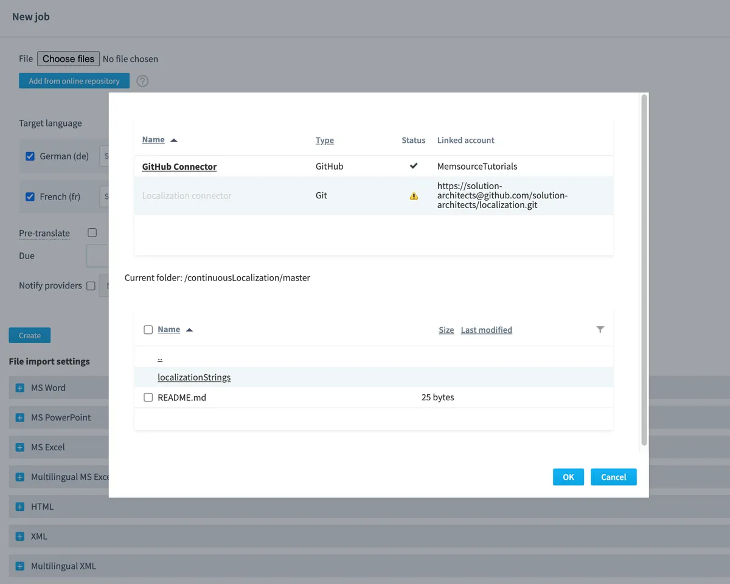Click the localization.git linked account URL
Image resolution: width=730 pixels, height=584 pixels.
(x=502, y=195)
